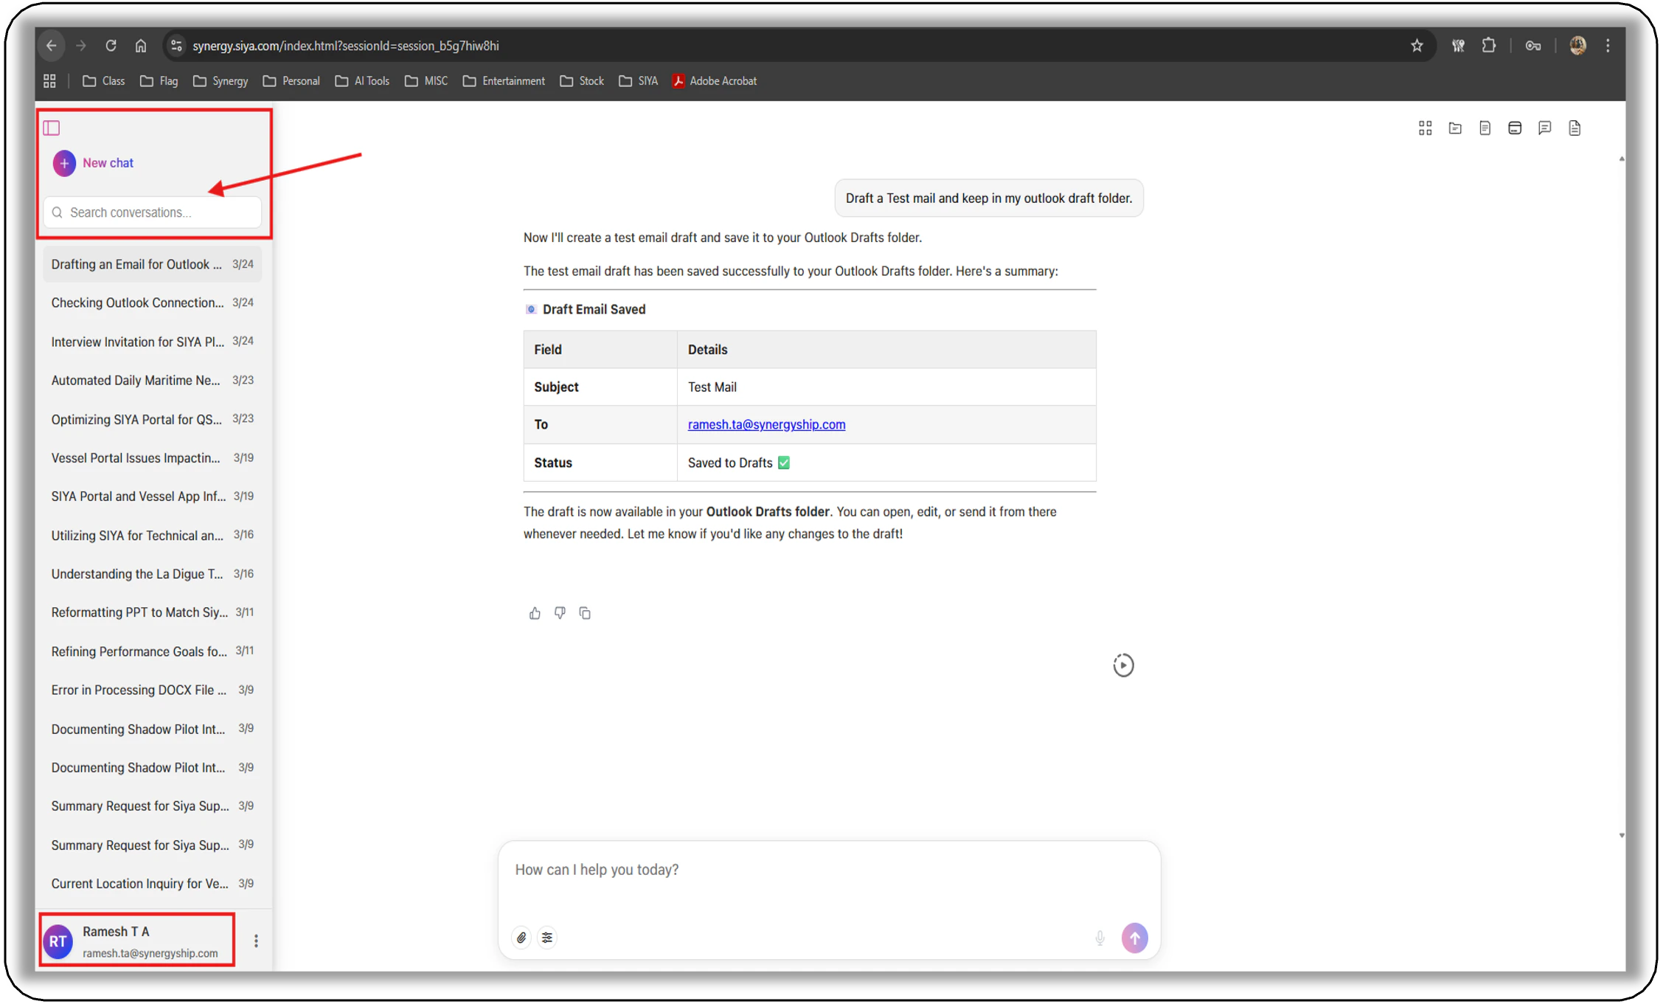This screenshot has height=1007, width=1663.
Task: Open 'Optimizing SIYA Portal for QS...' conversation
Action: click(x=153, y=419)
